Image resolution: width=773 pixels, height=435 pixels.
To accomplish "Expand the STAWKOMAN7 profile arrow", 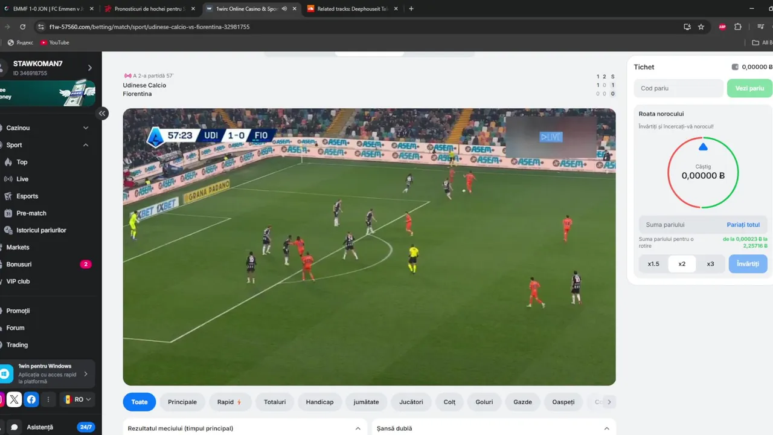I will tap(89, 68).
